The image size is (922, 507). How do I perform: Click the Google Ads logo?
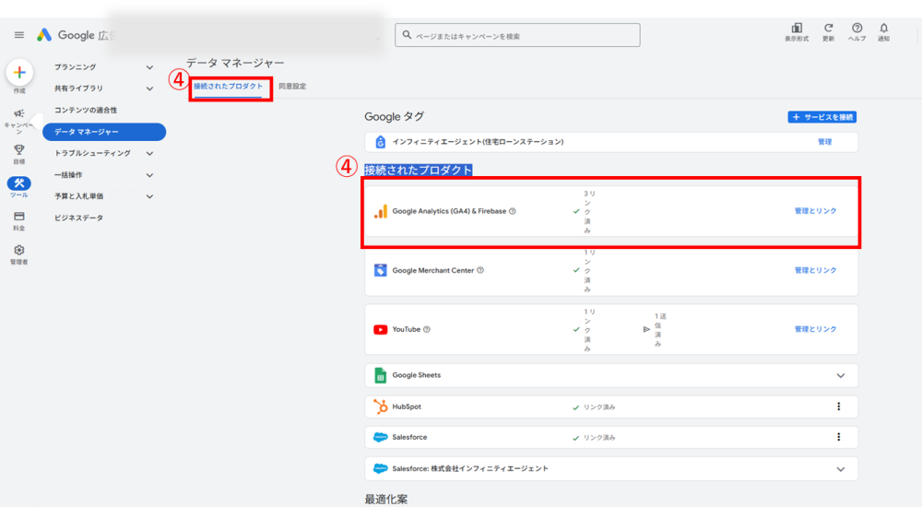pyautogui.click(x=44, y=35)
